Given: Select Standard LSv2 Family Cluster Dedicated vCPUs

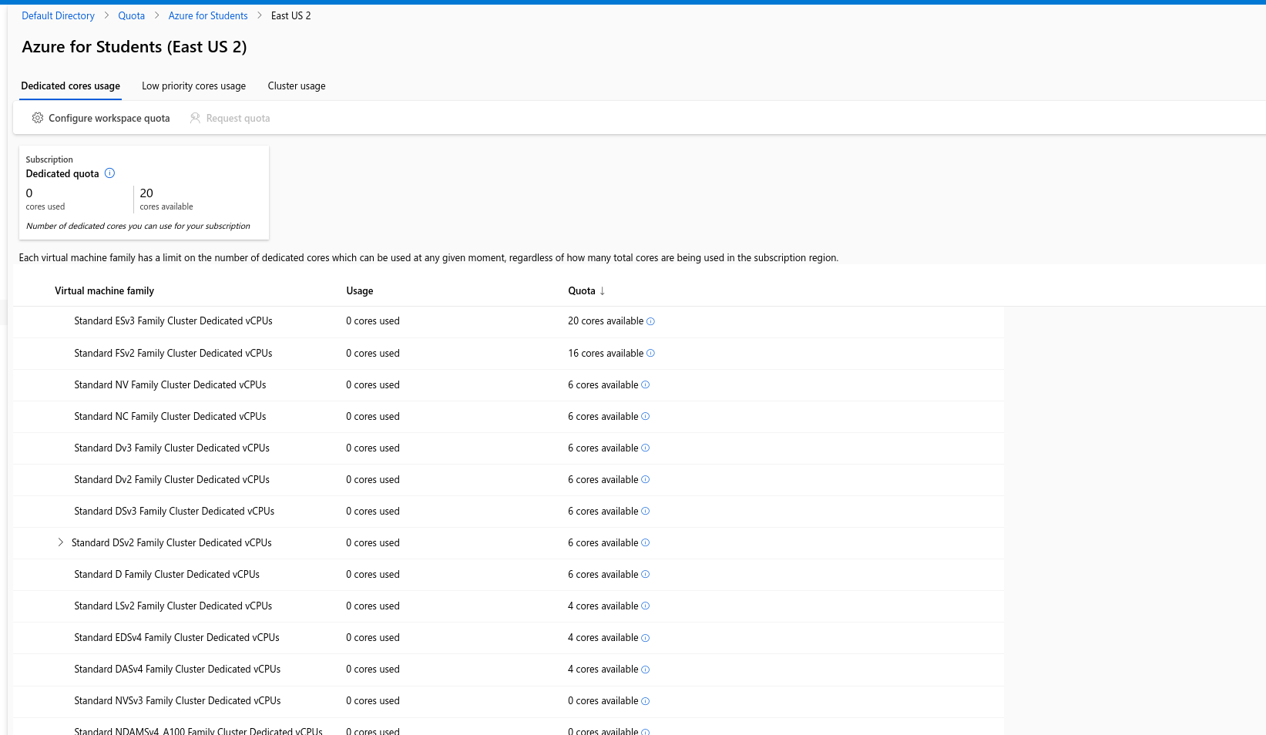Looking at the screenshot, I should click(173, 606).
